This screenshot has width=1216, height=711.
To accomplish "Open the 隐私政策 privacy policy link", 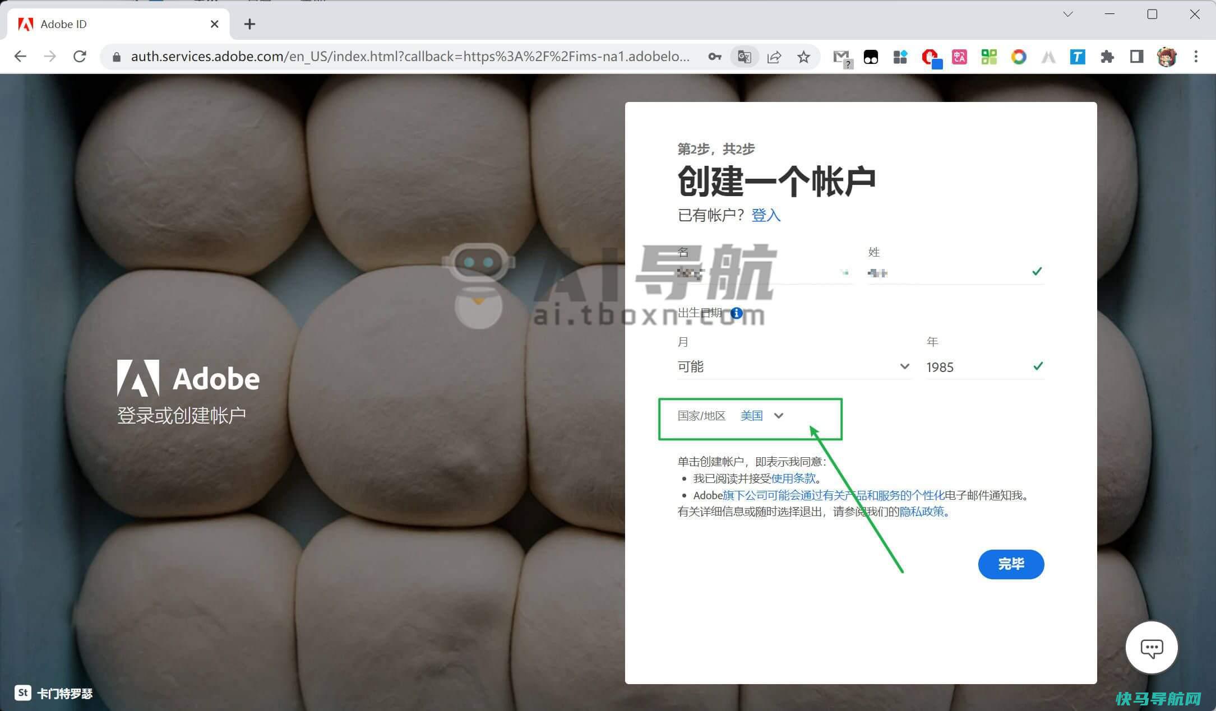I will (x=922, y=512).
